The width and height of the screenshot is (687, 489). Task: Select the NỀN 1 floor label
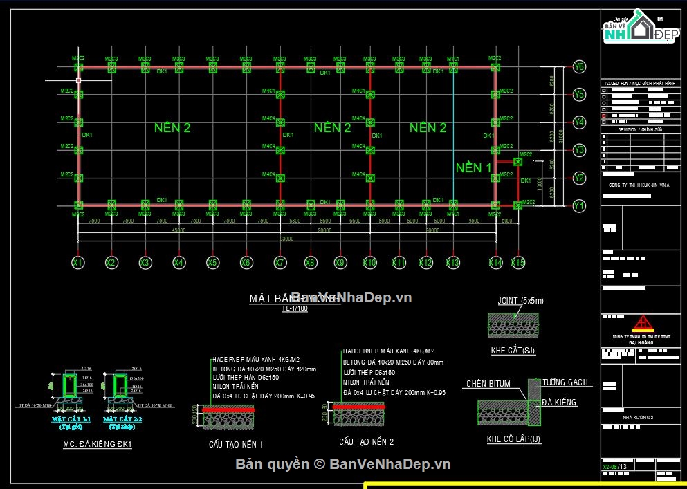[x=473, y=168]
